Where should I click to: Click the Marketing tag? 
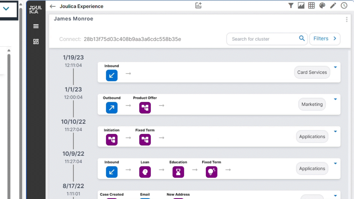pyautogui.click(x=312, y=104)
